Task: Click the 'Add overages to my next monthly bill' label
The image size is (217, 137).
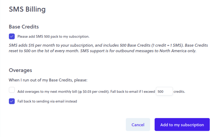Action: pyautogui.click(x=48, y=92)
